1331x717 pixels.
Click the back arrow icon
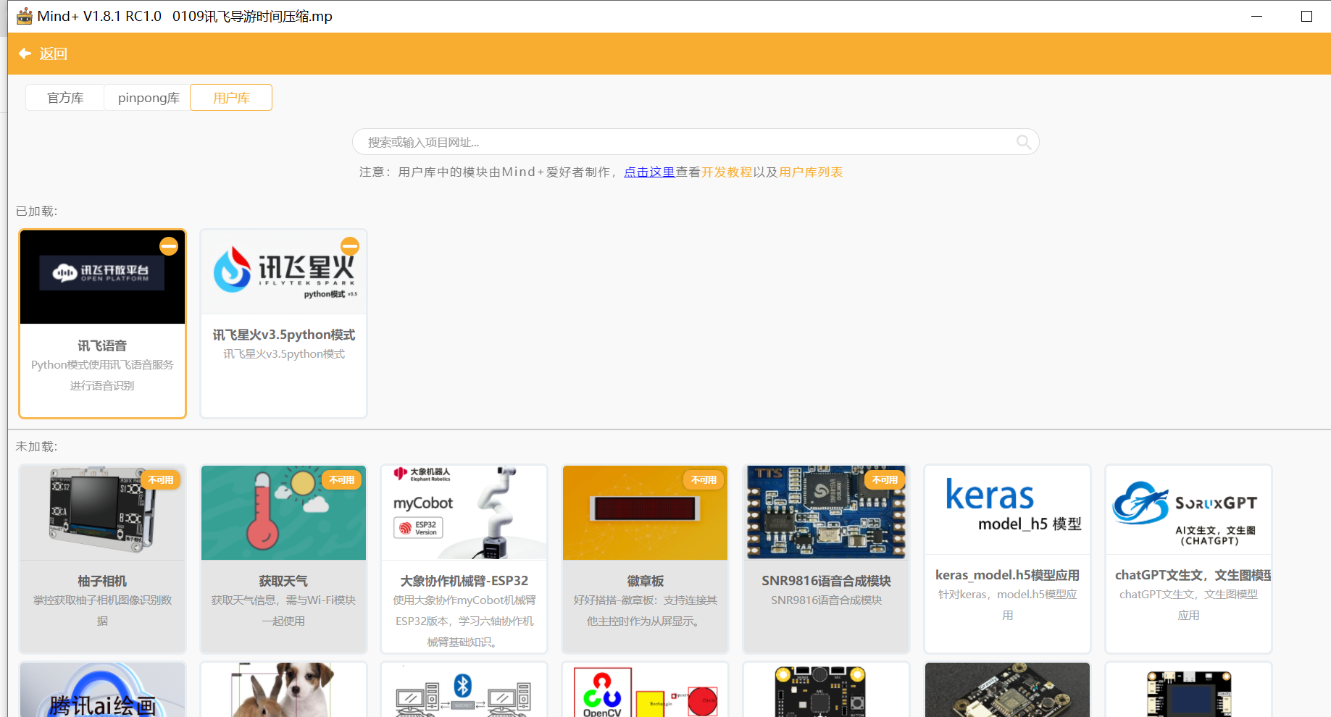point(25,54)
